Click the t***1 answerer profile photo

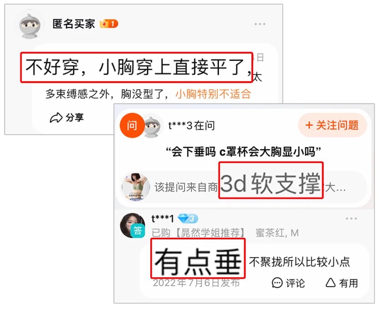pyautogui.click(x=132, y=225)
